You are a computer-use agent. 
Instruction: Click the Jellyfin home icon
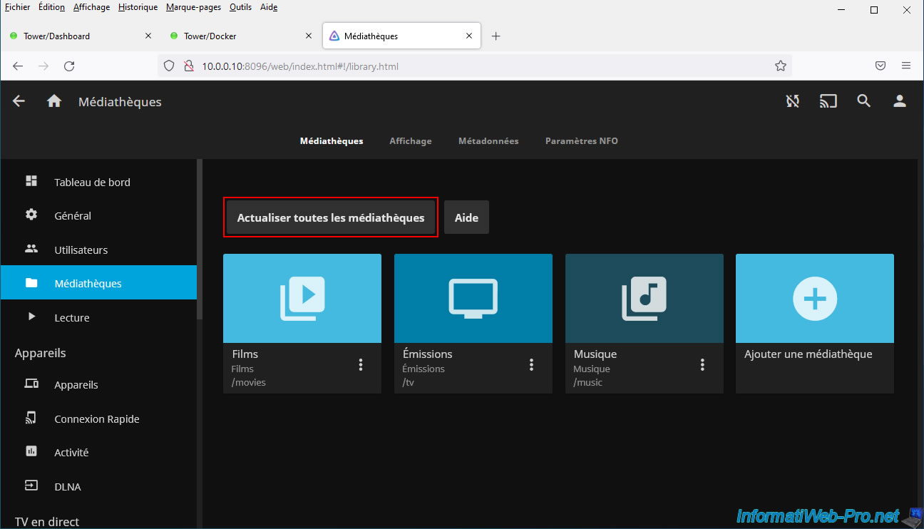(54, 101)
